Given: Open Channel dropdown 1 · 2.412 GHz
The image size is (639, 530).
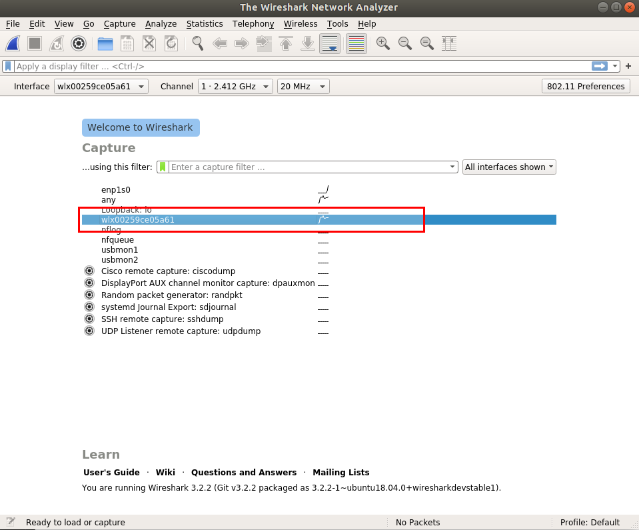Looking at the screenshot, I should tap(235, 87).
